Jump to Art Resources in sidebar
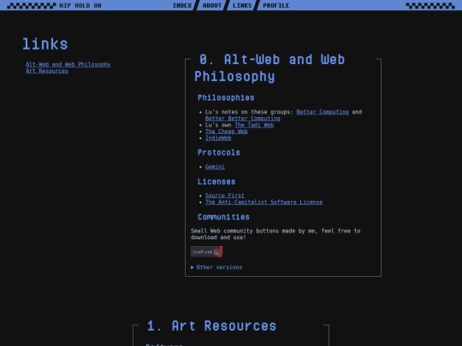The image size is (462, 346). pyautogui.click(x=47, y=71)
